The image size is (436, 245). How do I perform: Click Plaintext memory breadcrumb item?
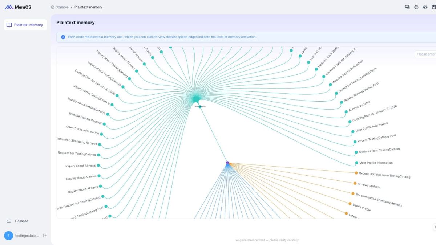tap(88, 7)
